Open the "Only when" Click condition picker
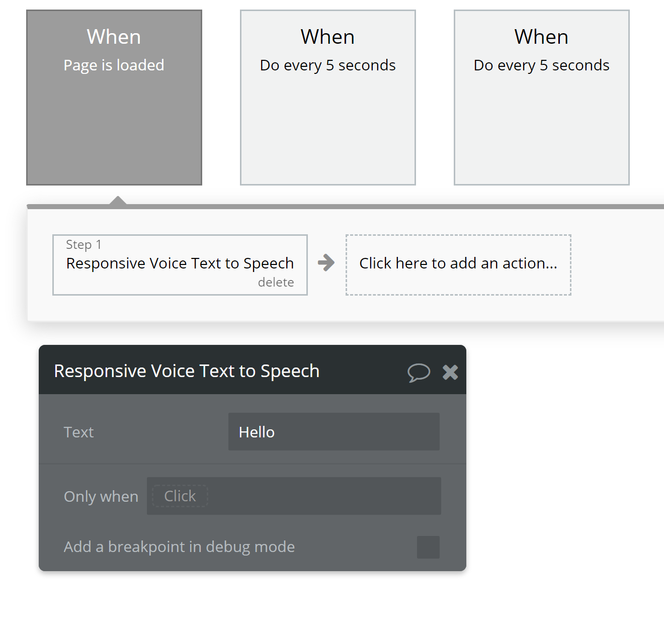 (x=180, y=496)
